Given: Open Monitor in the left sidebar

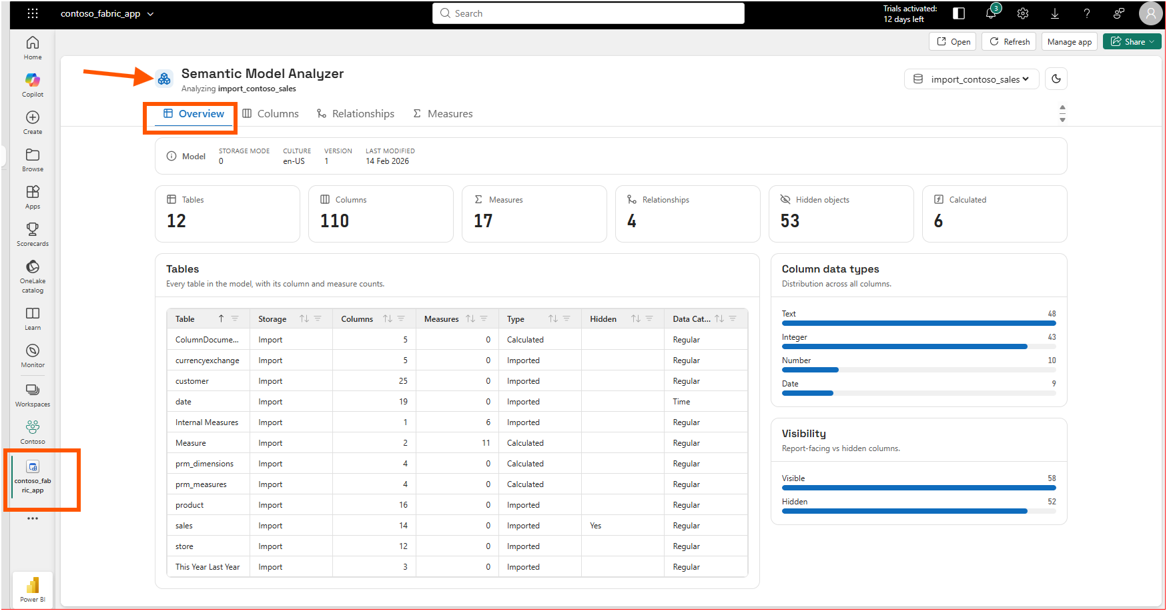Looking at the screenshot, I should point(33,356).
